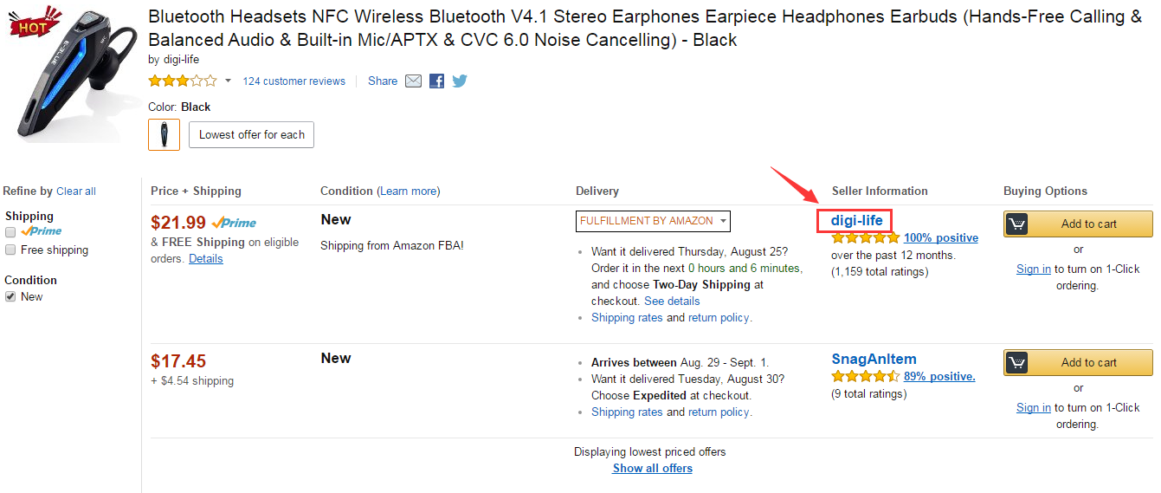Uncheck the New condition checkbox

tap(10, 296)
